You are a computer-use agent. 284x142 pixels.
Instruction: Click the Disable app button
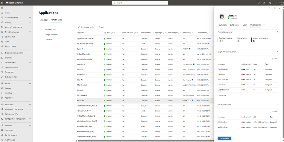point(224,139)
